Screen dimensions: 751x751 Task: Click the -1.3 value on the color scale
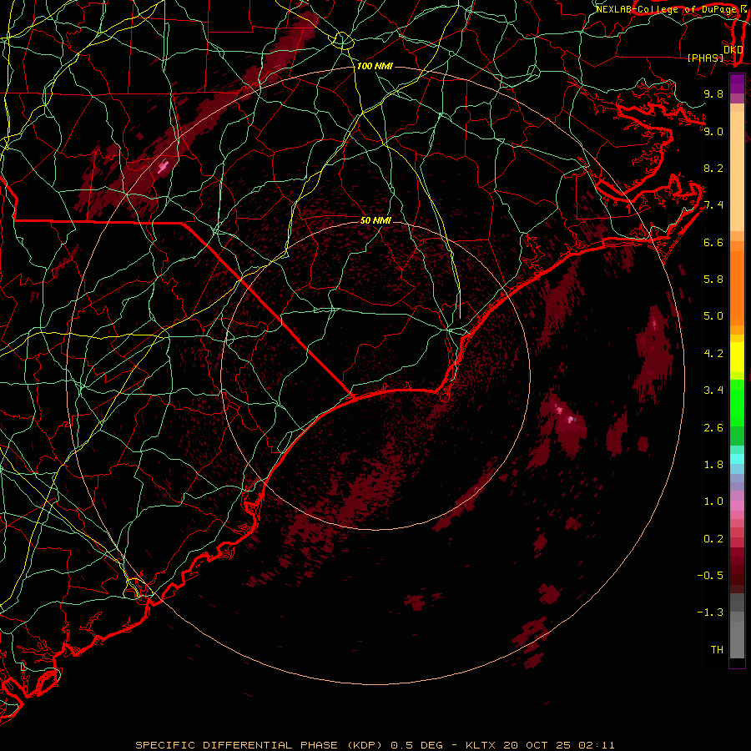[x=710, y=612]
